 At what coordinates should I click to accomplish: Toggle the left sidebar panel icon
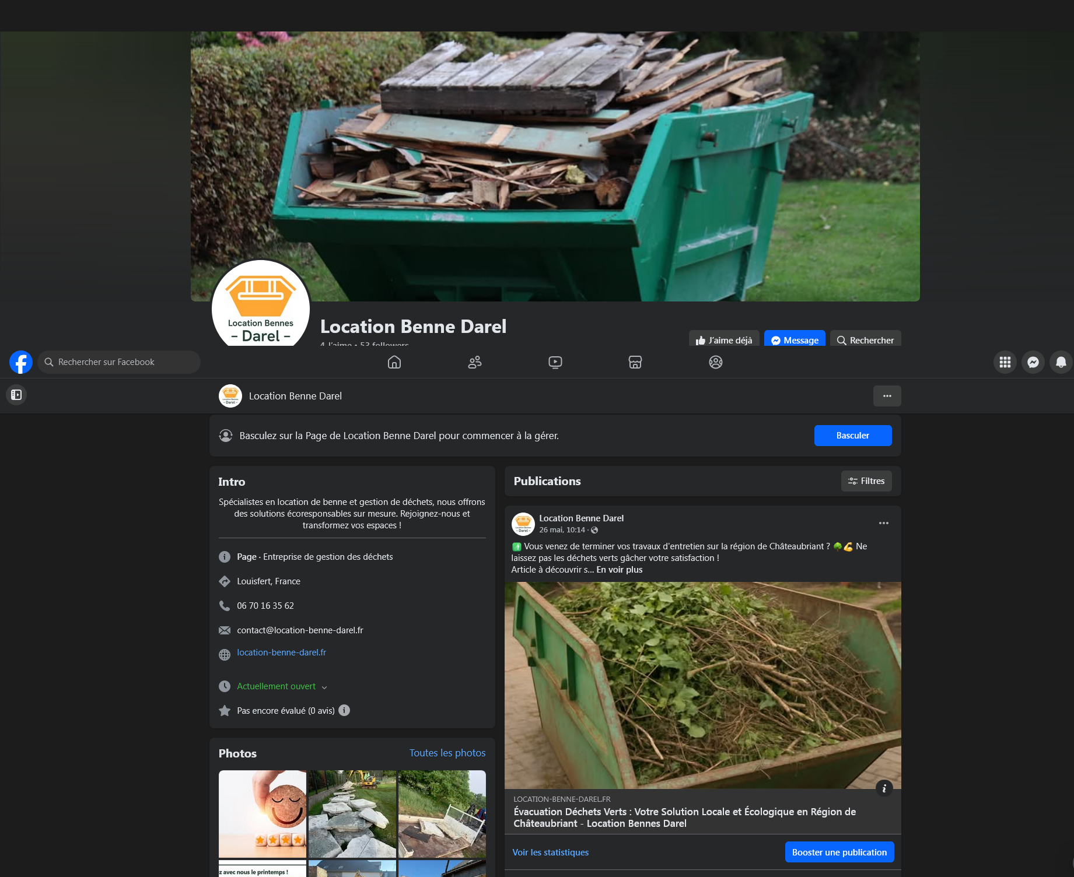coord(16,395)
